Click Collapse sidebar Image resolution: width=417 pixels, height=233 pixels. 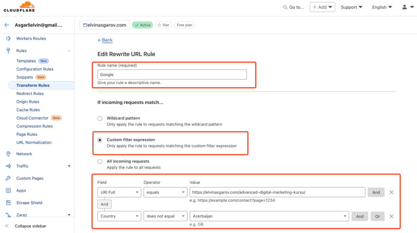[x=30, y=226]
